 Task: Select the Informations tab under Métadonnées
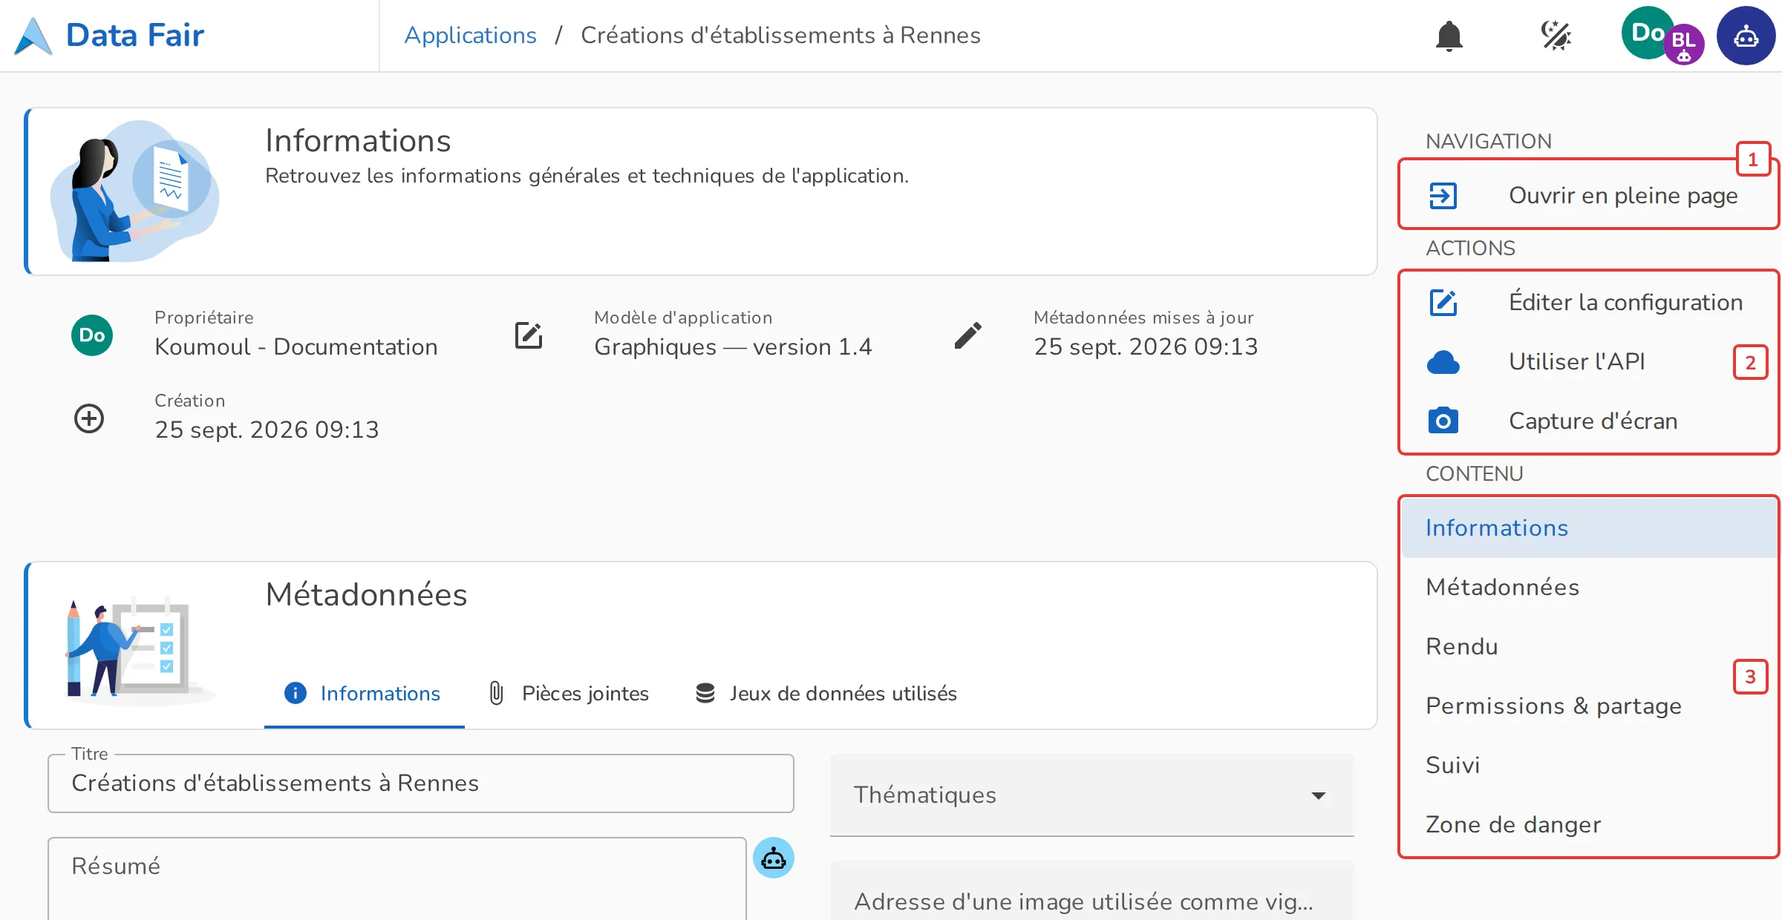point(364,693)
